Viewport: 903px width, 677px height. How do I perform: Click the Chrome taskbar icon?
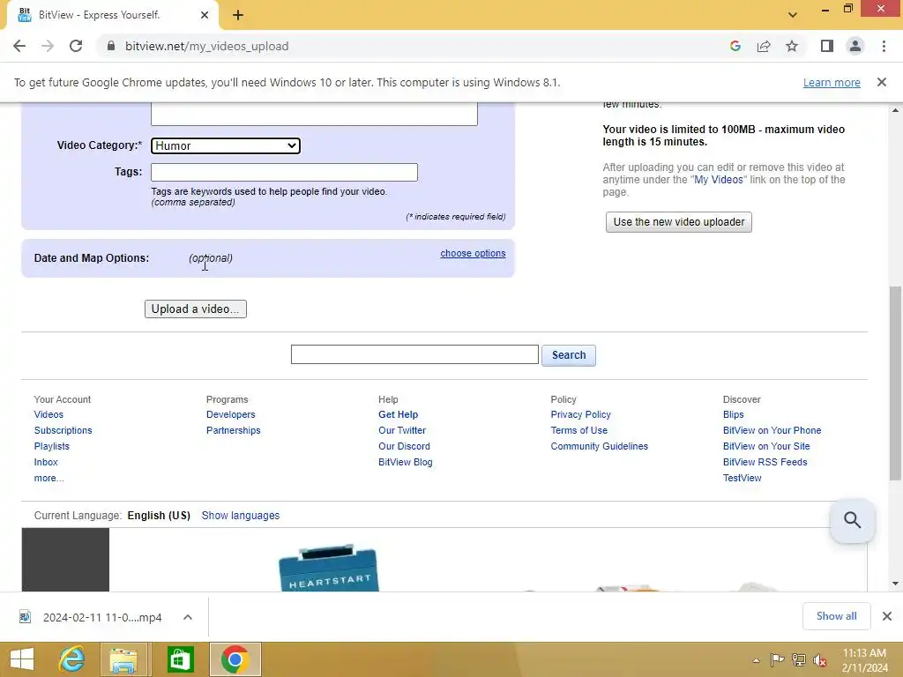pyautogui.click(x=235, y=659)
